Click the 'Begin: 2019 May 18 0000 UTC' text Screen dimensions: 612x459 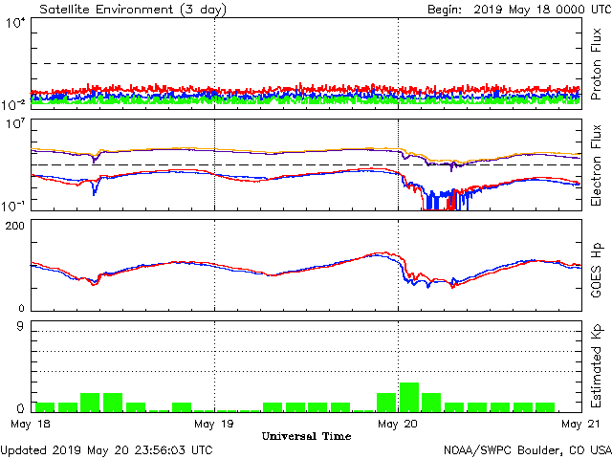pyautogui.click(x=519, y=9)
